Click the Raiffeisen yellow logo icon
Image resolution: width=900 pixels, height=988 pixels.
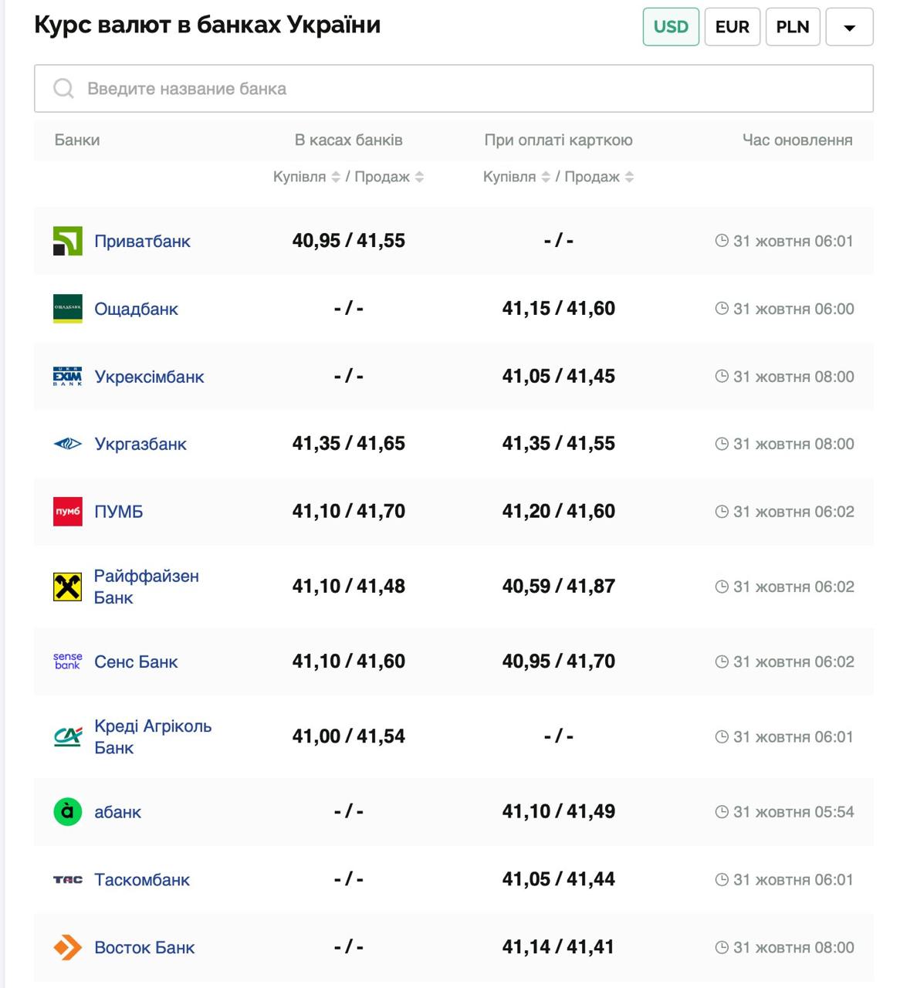coord(67,587)
